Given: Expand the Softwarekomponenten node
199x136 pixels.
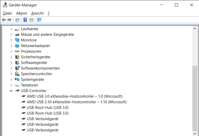Looking at the screenshot, I should pos(11,68).
